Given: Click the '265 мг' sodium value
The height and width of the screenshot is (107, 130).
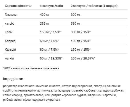Looking at the screenshot, I should click(x=45, y=23).
